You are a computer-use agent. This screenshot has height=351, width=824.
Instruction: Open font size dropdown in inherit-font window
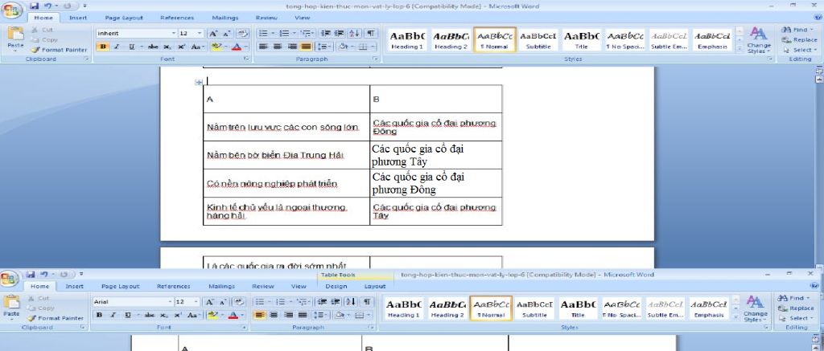(x=200, y=33)
